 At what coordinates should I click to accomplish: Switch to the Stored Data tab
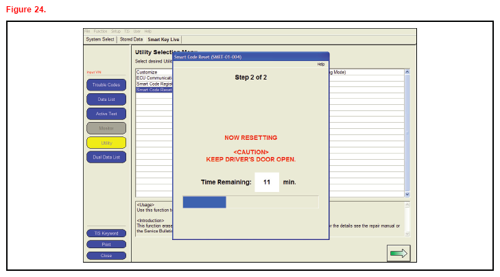[x=131, y=39]
